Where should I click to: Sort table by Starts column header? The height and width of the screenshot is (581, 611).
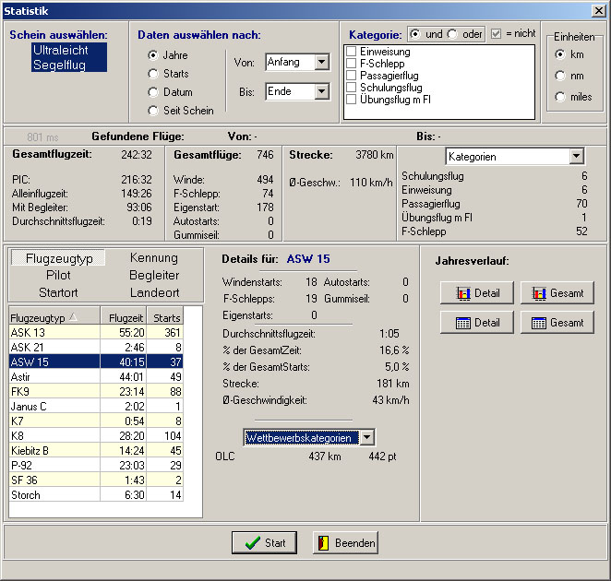(x=165, y=317)
